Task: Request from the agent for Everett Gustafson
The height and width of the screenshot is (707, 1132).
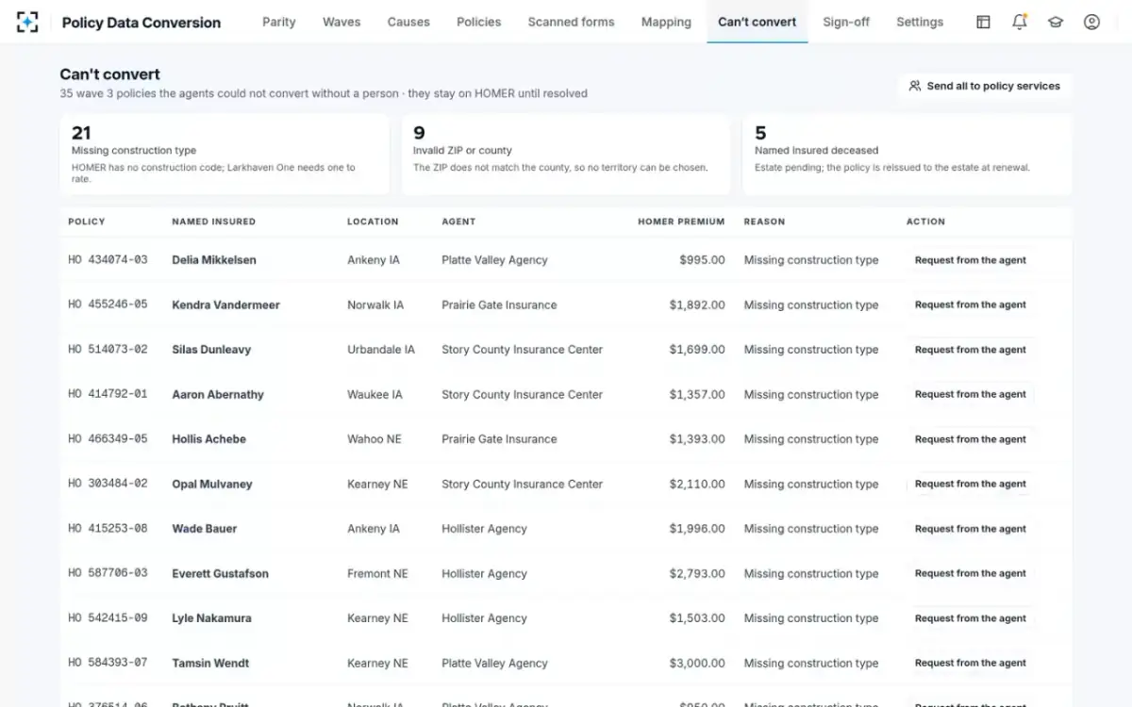Action: [x=970, y=573]
